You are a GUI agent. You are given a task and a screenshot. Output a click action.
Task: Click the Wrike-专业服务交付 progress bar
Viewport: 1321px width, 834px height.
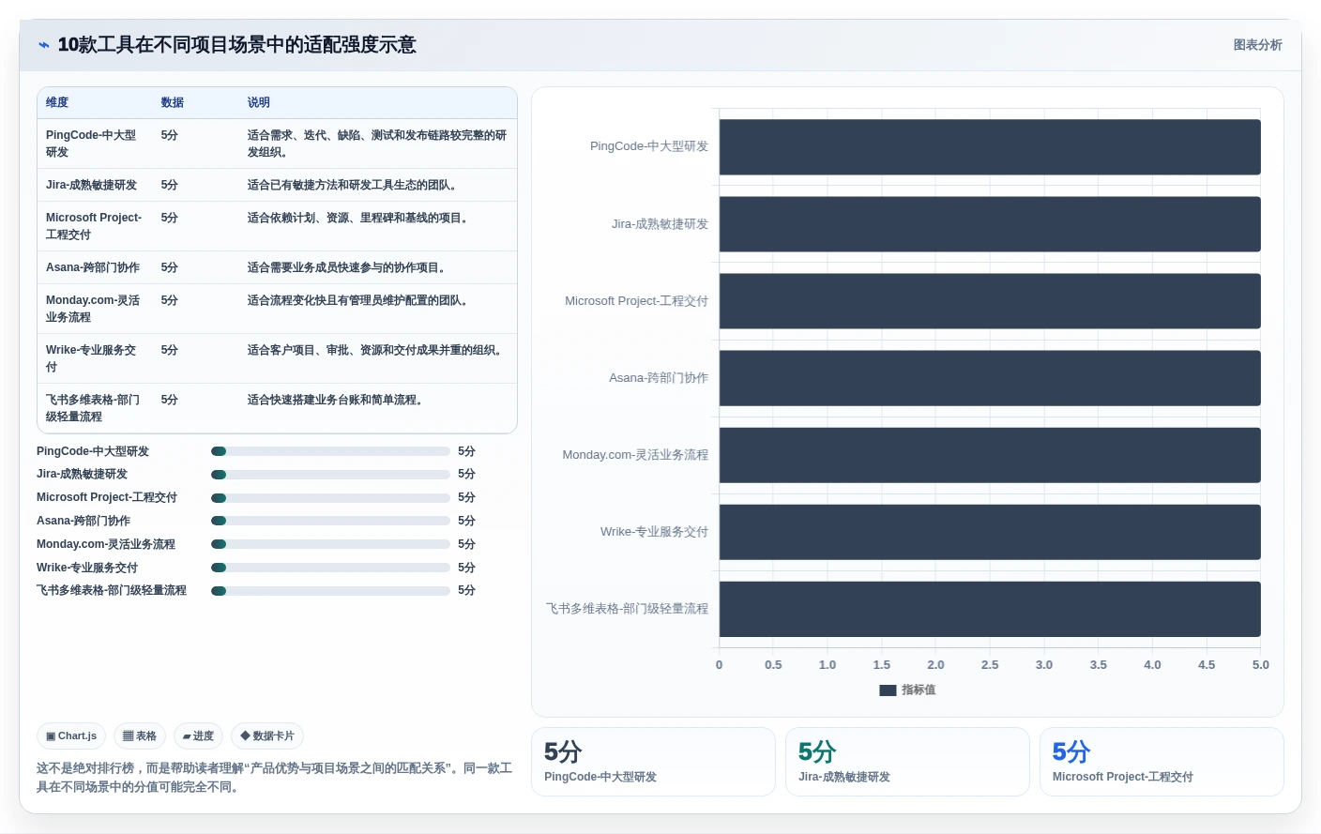click(x=330, y=568)
